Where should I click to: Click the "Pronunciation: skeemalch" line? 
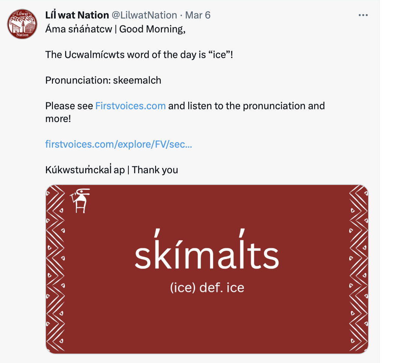point(103,80)
